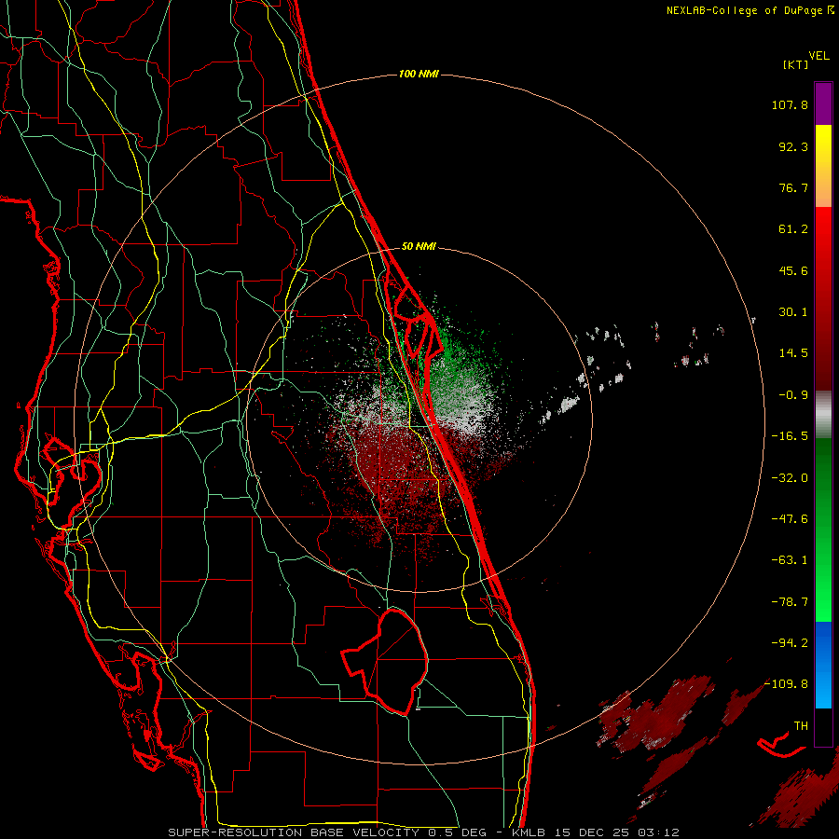Select the 92.3 value on the velocity scale
The height and width of the screenshot is (839, 839).
(x=793, y=146)
